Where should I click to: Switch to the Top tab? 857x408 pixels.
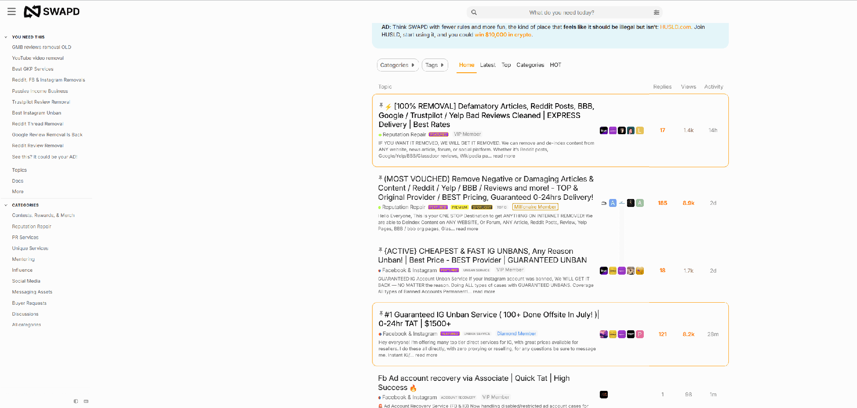(x=506, y=65)
